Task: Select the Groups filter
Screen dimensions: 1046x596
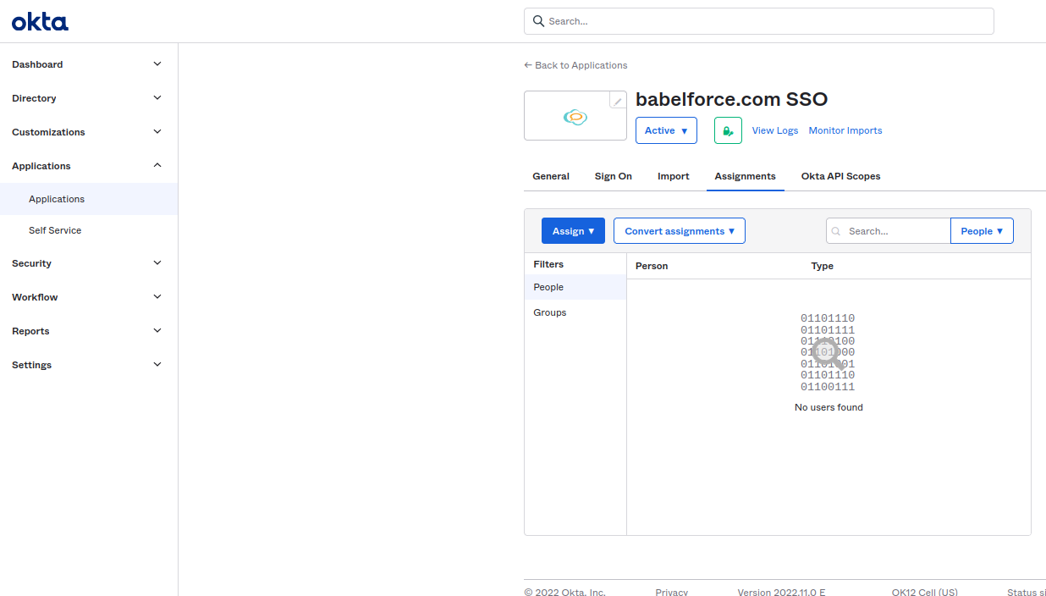Action: 575,312
